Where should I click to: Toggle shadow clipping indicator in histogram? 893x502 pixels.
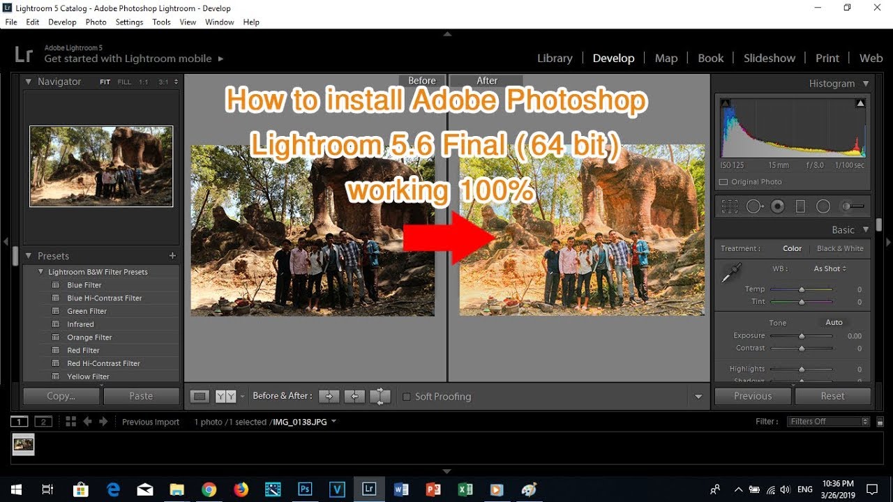[726, 103]
